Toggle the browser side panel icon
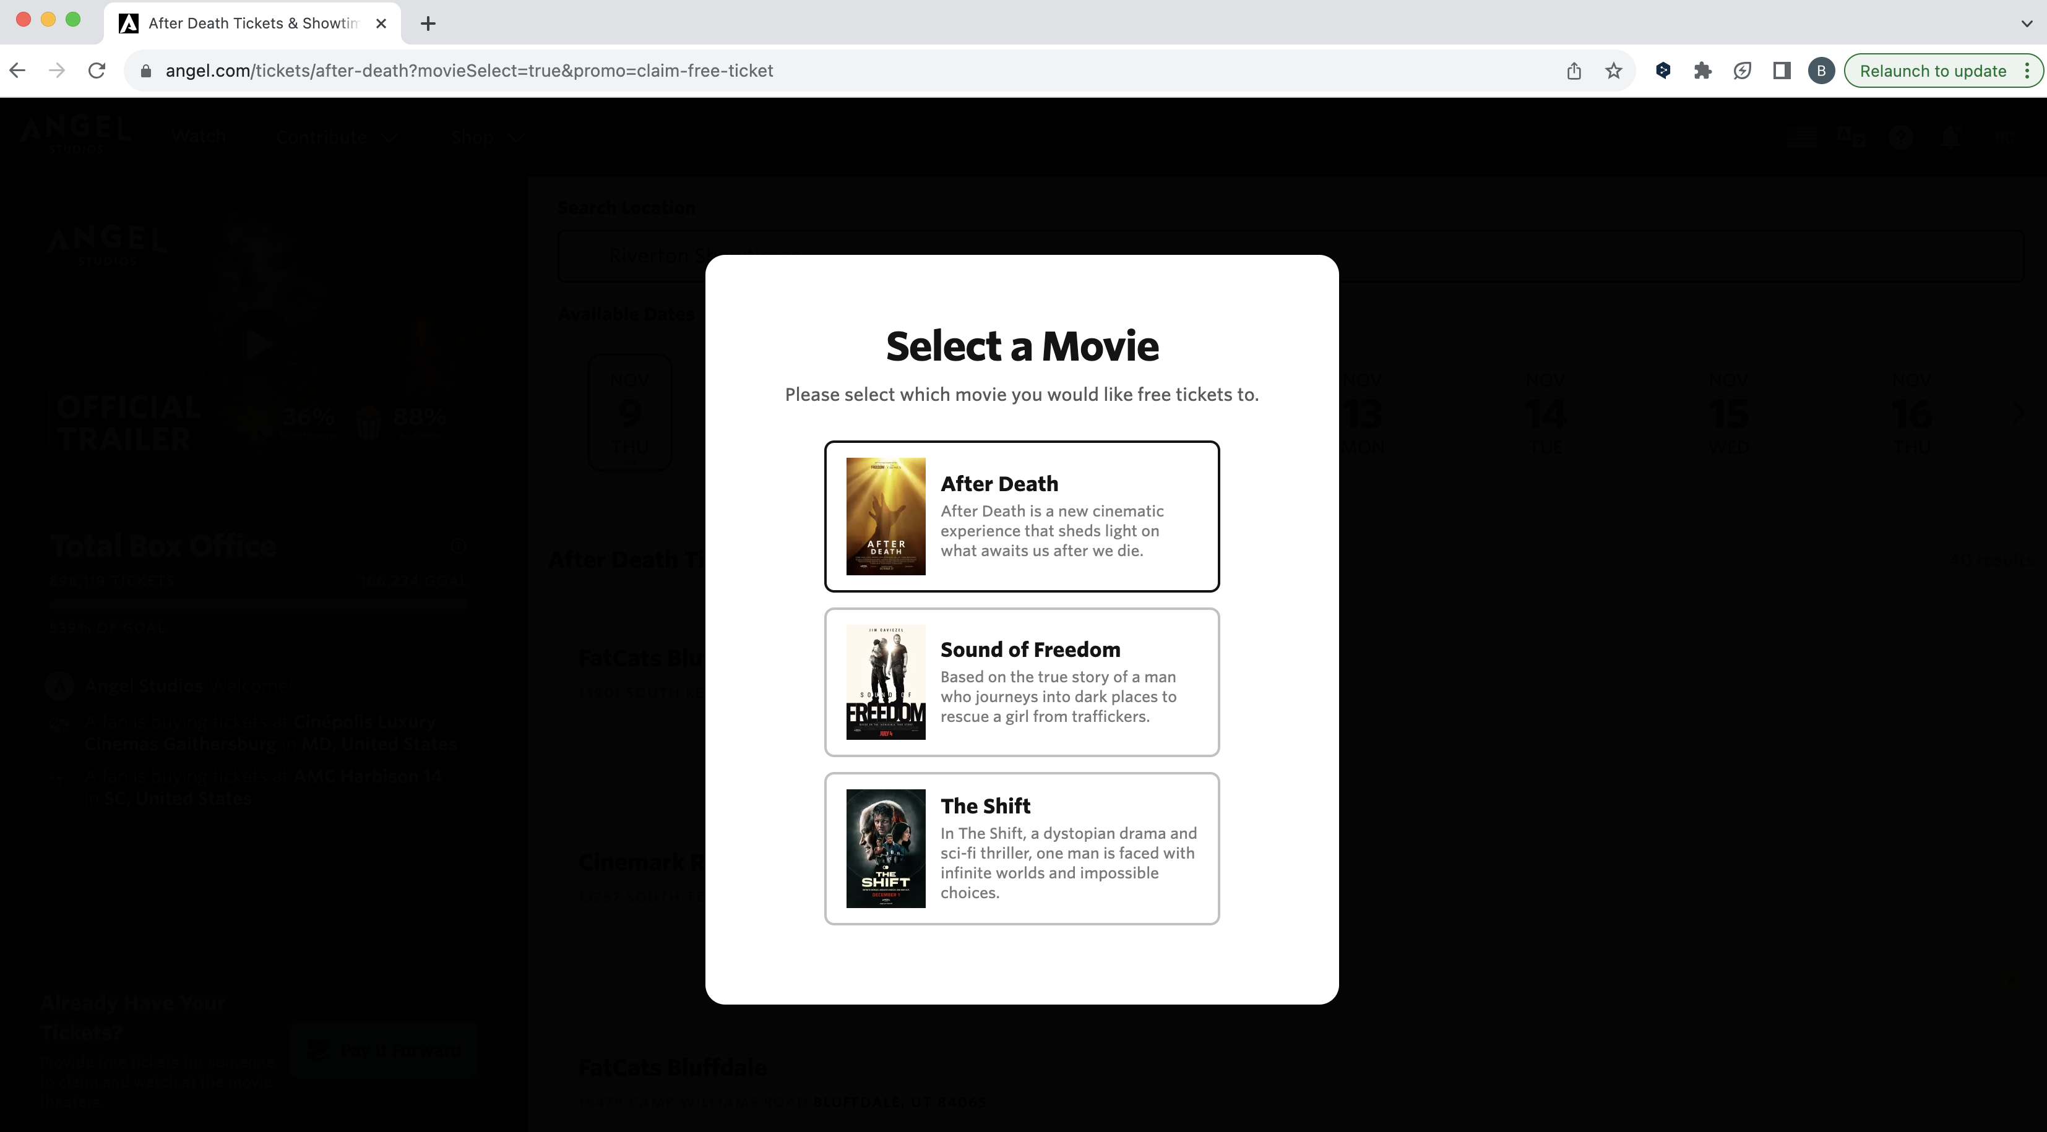This screenshot has height=1132, width=2047. pyautogui.click(x=1782, y=71)
